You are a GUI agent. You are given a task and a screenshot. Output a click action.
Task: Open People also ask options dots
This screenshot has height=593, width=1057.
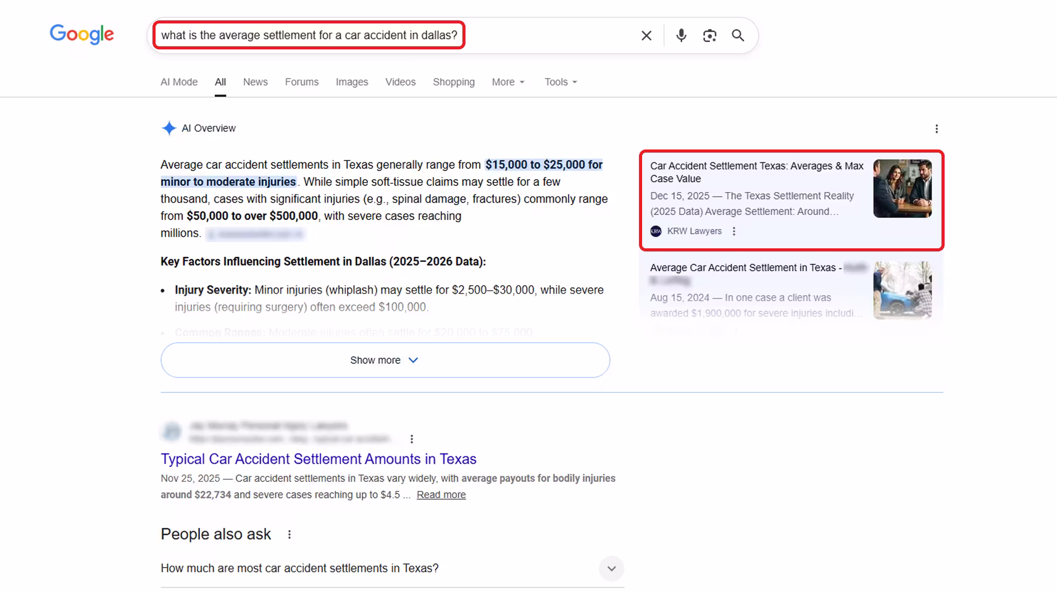(290, 534)
